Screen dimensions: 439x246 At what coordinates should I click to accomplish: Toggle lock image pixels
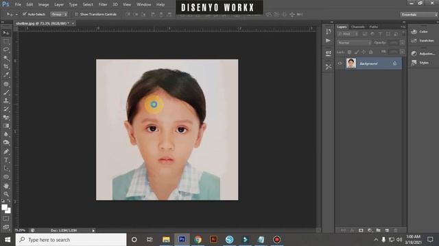357,52
